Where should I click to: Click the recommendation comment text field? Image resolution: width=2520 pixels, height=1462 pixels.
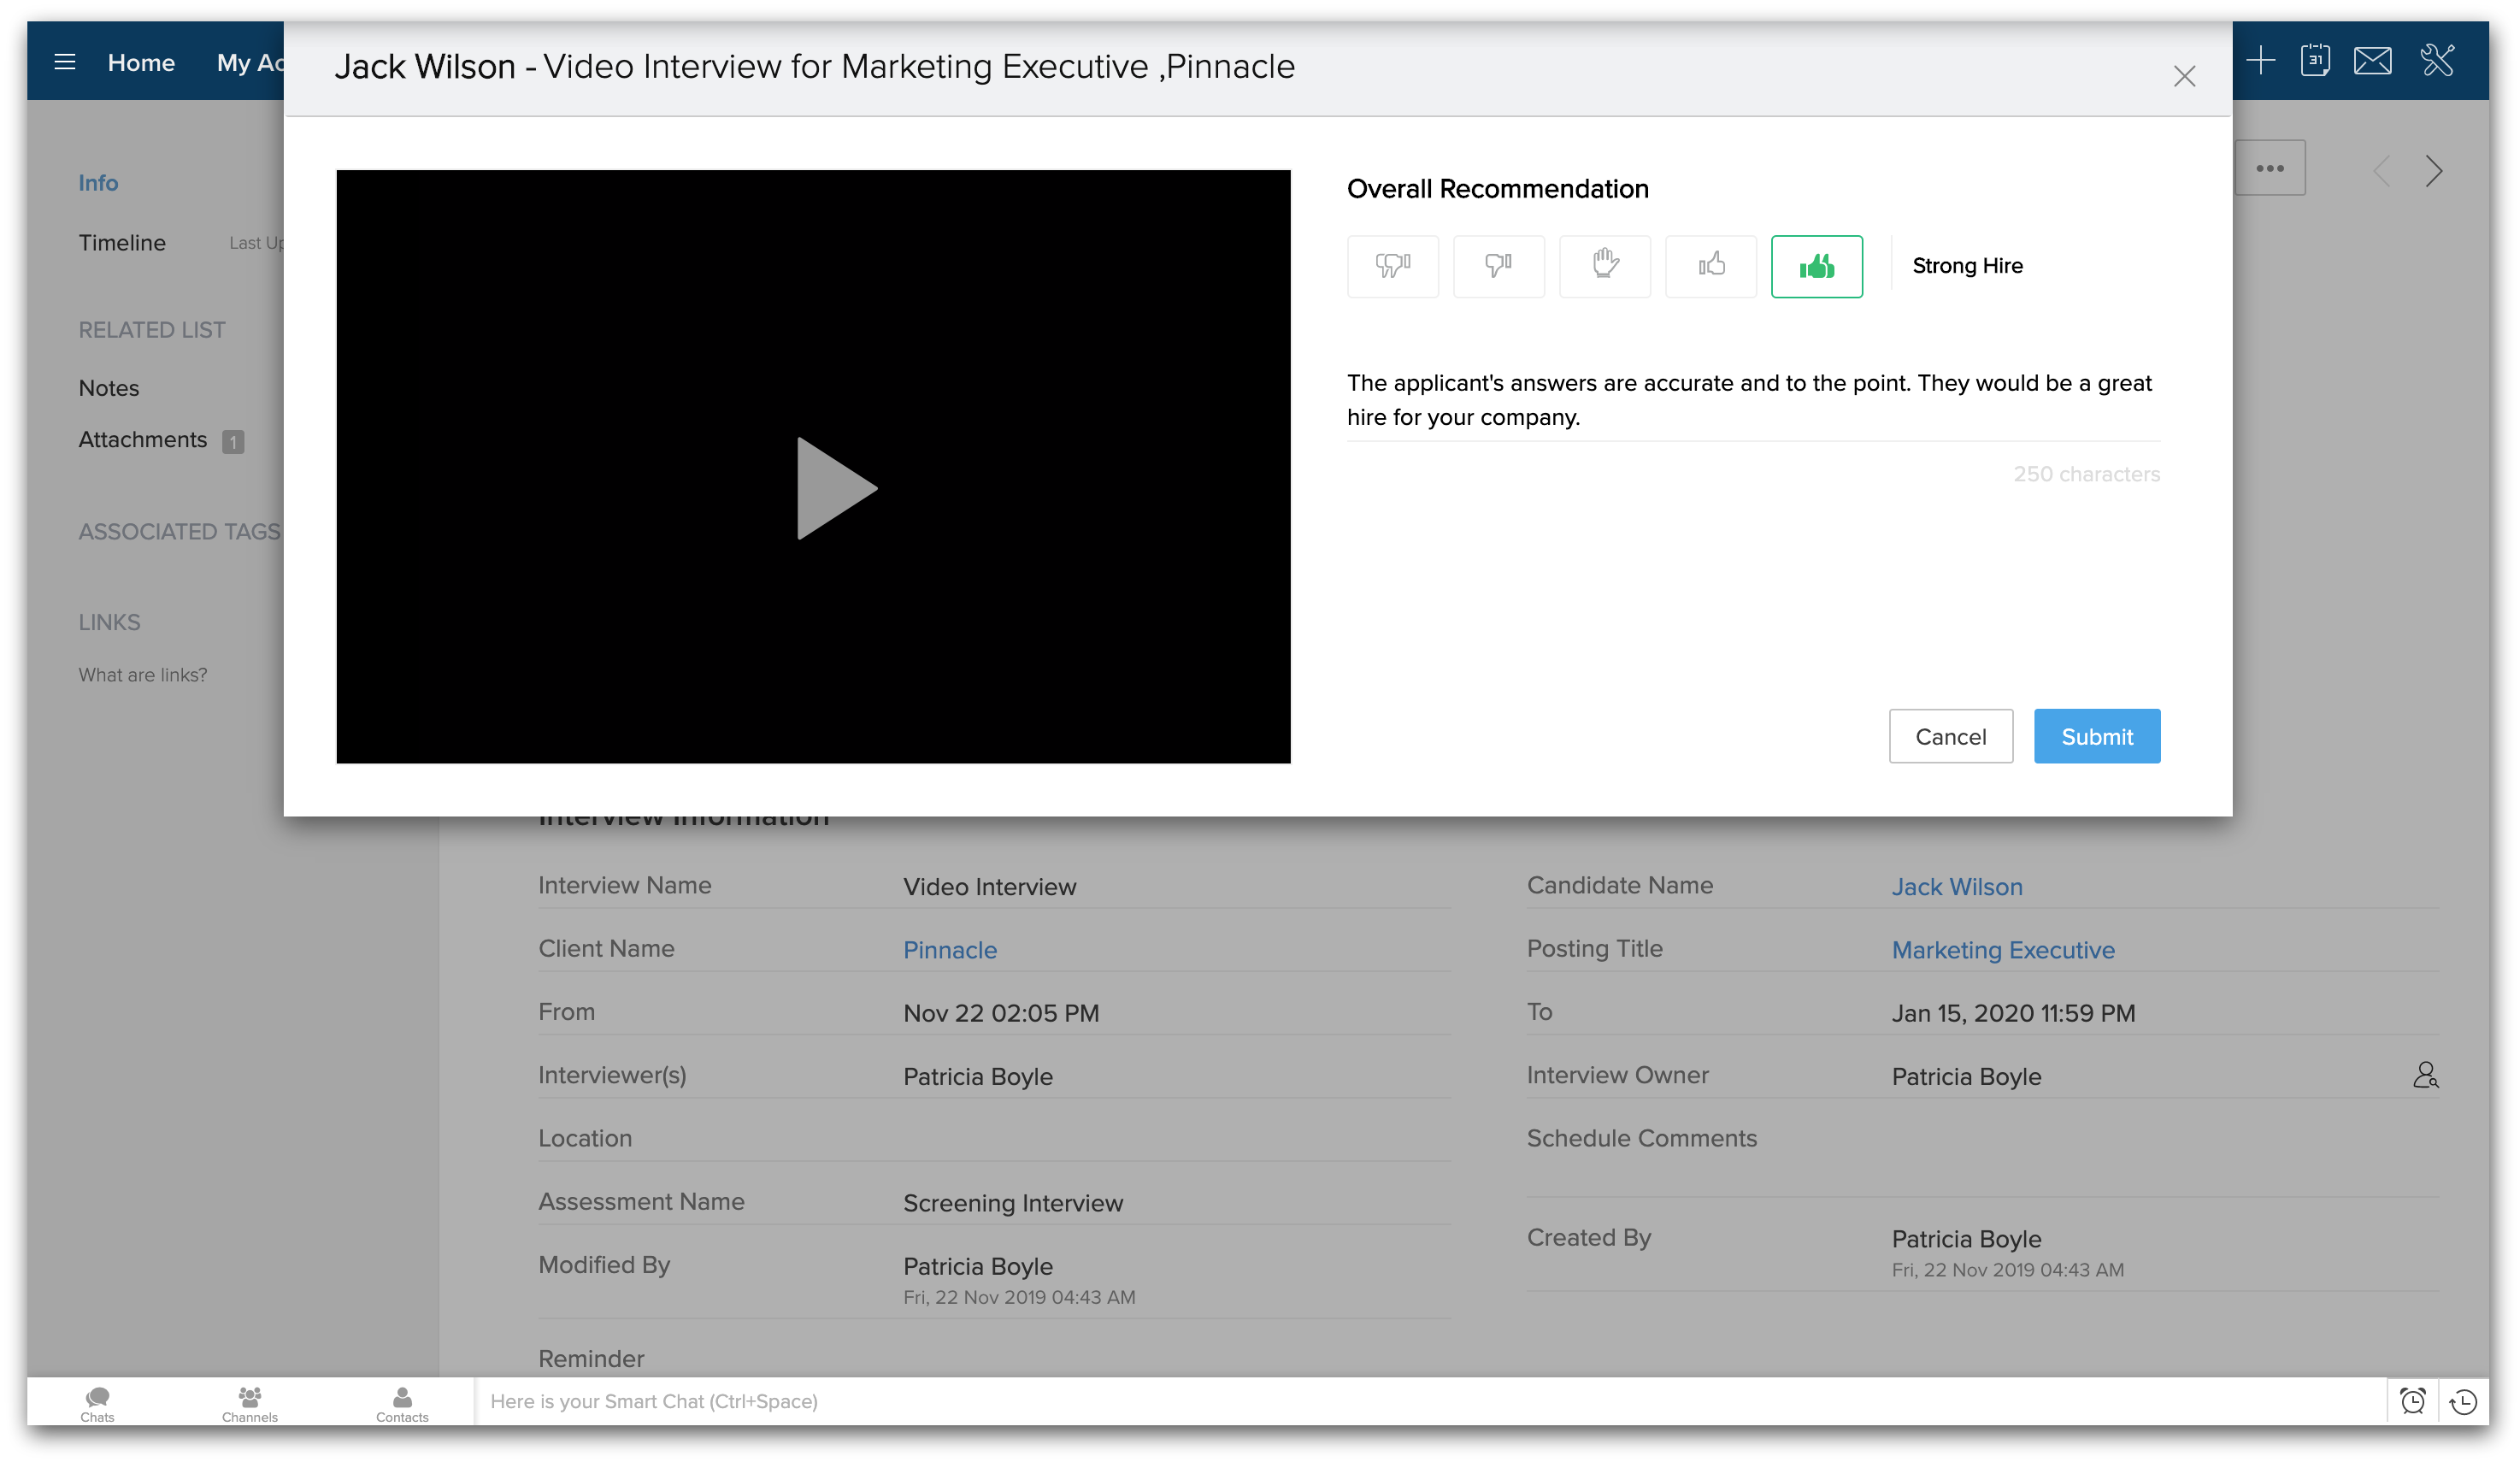[1752, 400]
